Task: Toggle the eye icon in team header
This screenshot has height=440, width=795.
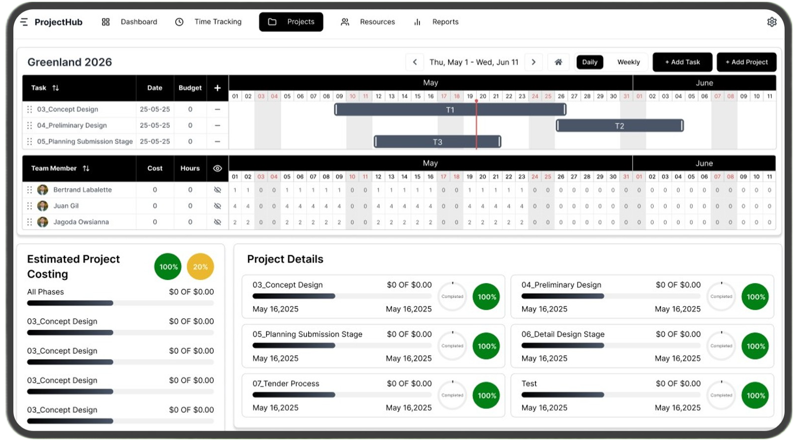Action: tap(217, 168)
